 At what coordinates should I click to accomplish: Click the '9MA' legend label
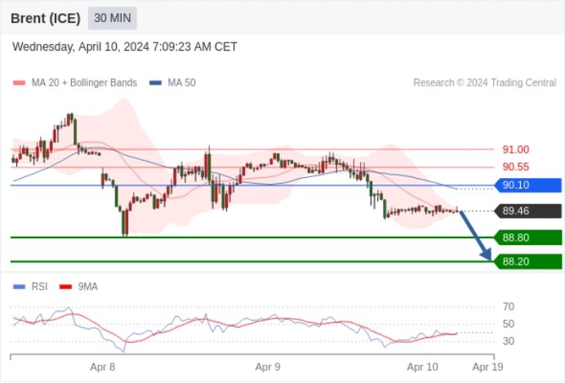pos(87,287)
